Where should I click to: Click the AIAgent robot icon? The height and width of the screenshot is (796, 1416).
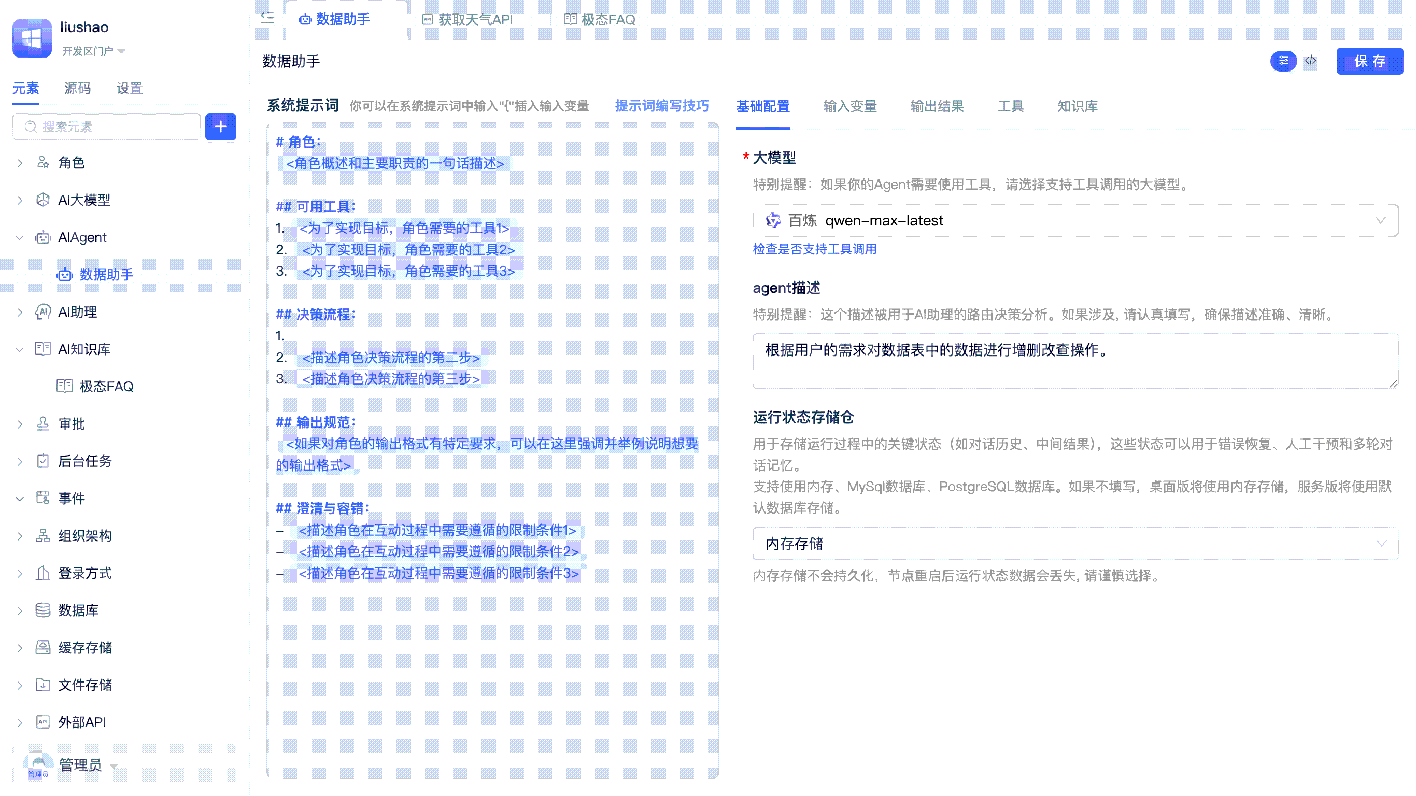coord(43,237)
